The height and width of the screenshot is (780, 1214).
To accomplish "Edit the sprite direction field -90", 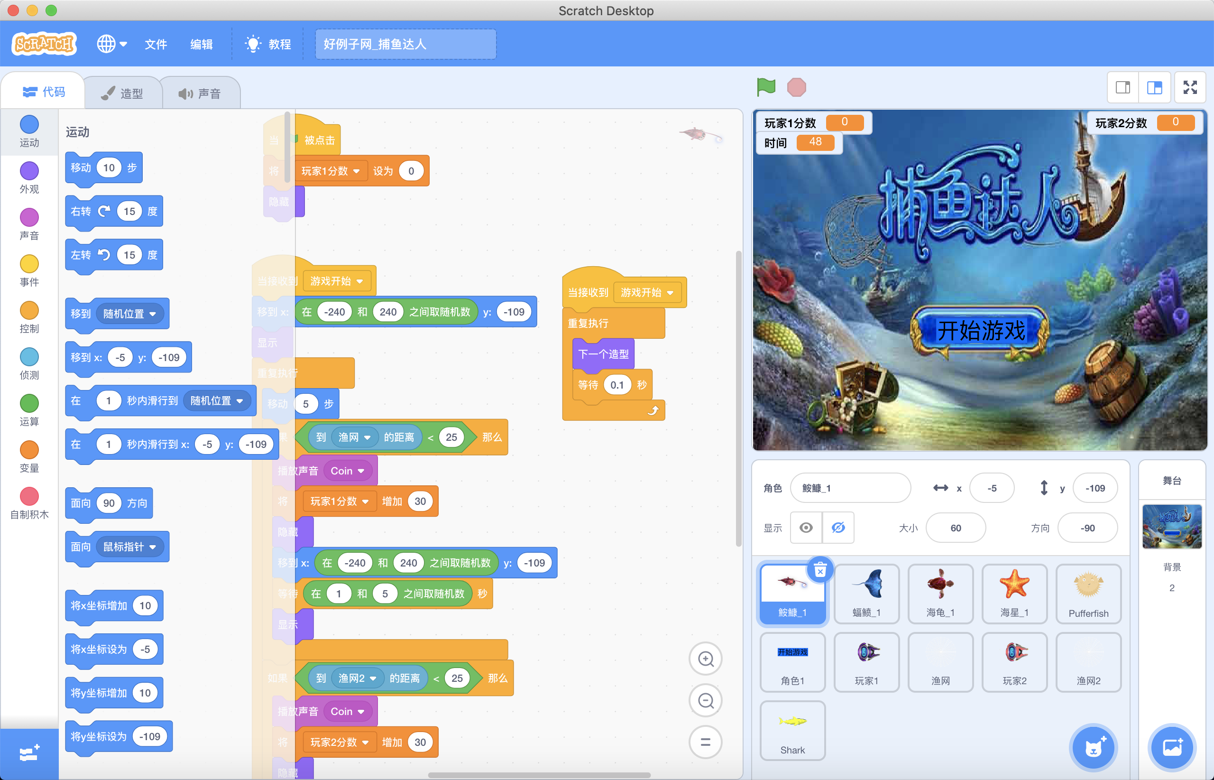I will click(1087, 528).
